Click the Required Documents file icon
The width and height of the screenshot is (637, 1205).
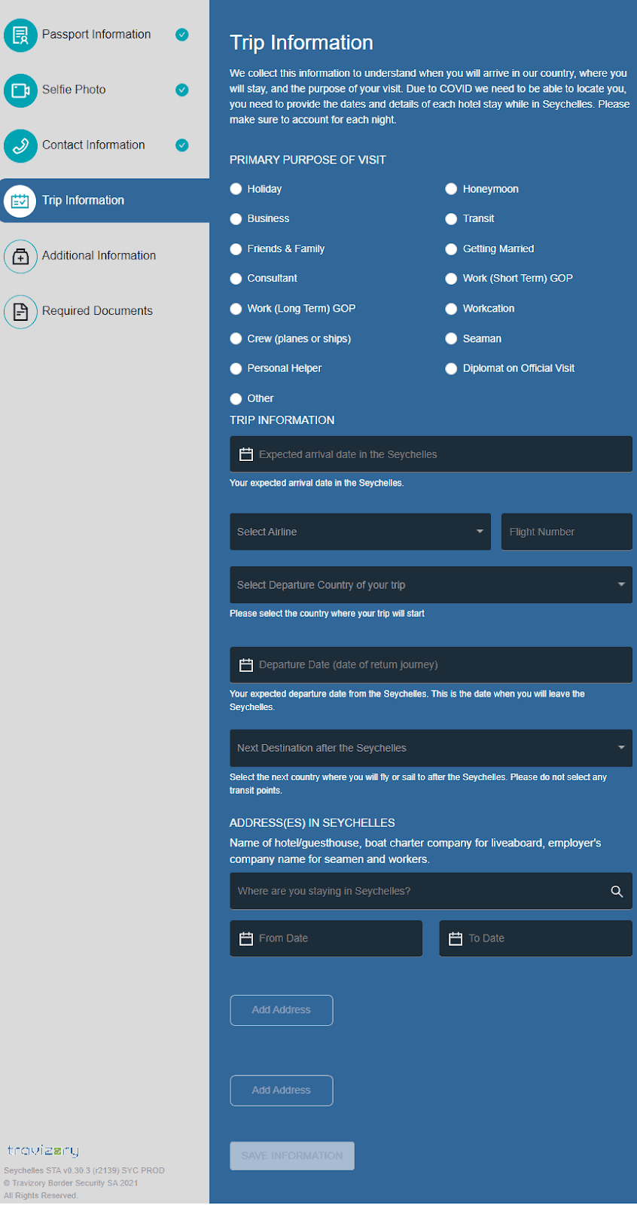pos(20,311)
